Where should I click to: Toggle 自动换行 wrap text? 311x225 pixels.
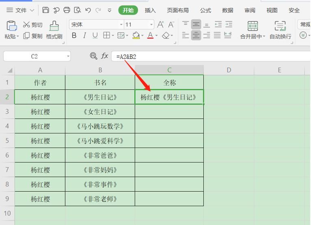(280, 30)
